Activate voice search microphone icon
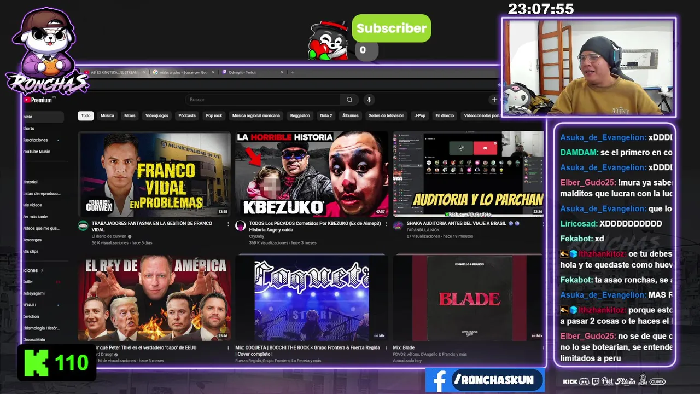Viewport: 700px width, 394px height. (369, 100)
